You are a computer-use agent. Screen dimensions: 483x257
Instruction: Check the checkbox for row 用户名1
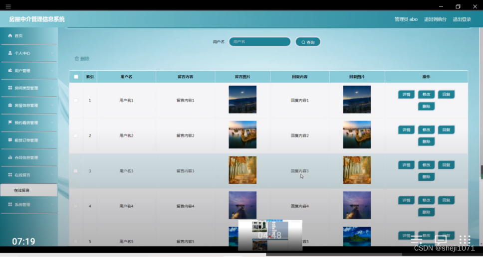[x=76, y=101]
